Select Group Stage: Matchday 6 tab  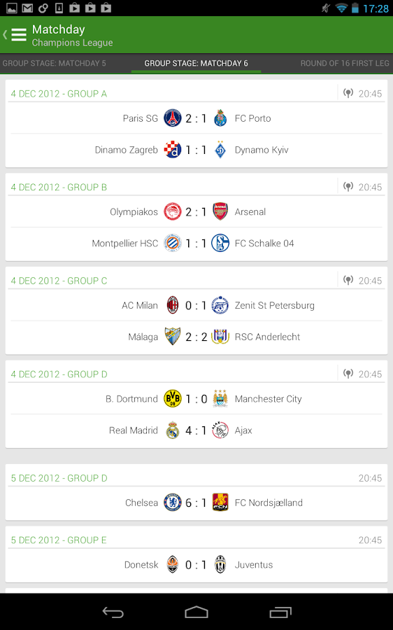196,63
